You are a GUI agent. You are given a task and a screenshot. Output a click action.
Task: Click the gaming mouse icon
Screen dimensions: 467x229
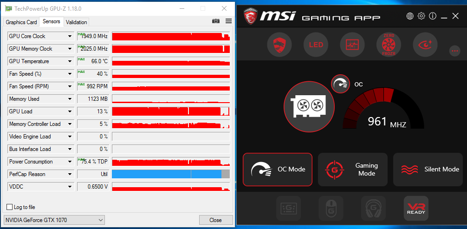pyautogui.click(x=331, y=208)
